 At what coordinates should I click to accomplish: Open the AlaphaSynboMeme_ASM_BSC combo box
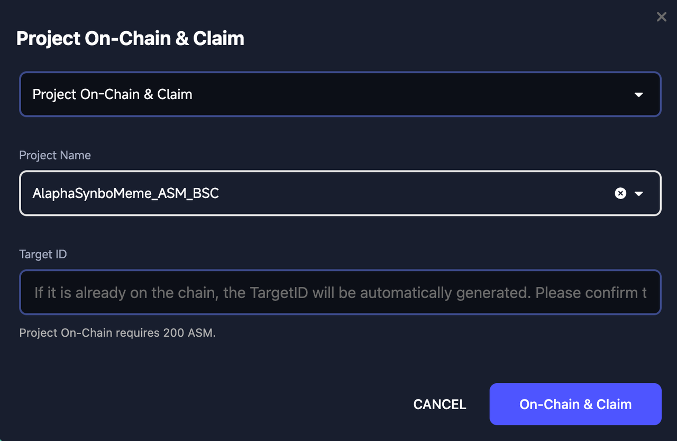coord(340,193)
